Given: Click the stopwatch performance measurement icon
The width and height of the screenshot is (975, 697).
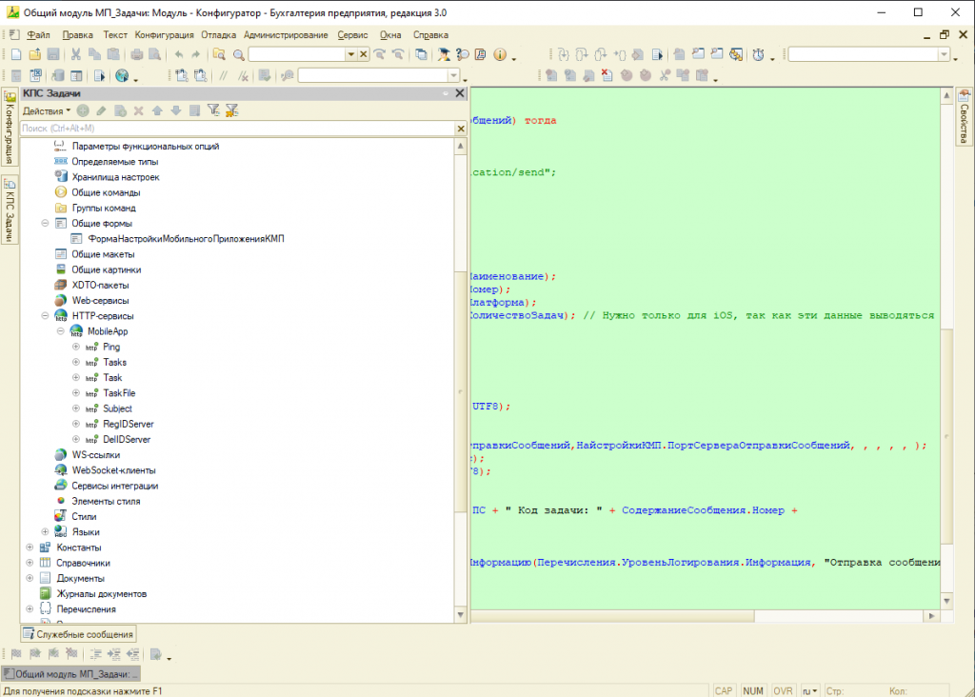Looking at the screenshot, I should tap(758, 55).
